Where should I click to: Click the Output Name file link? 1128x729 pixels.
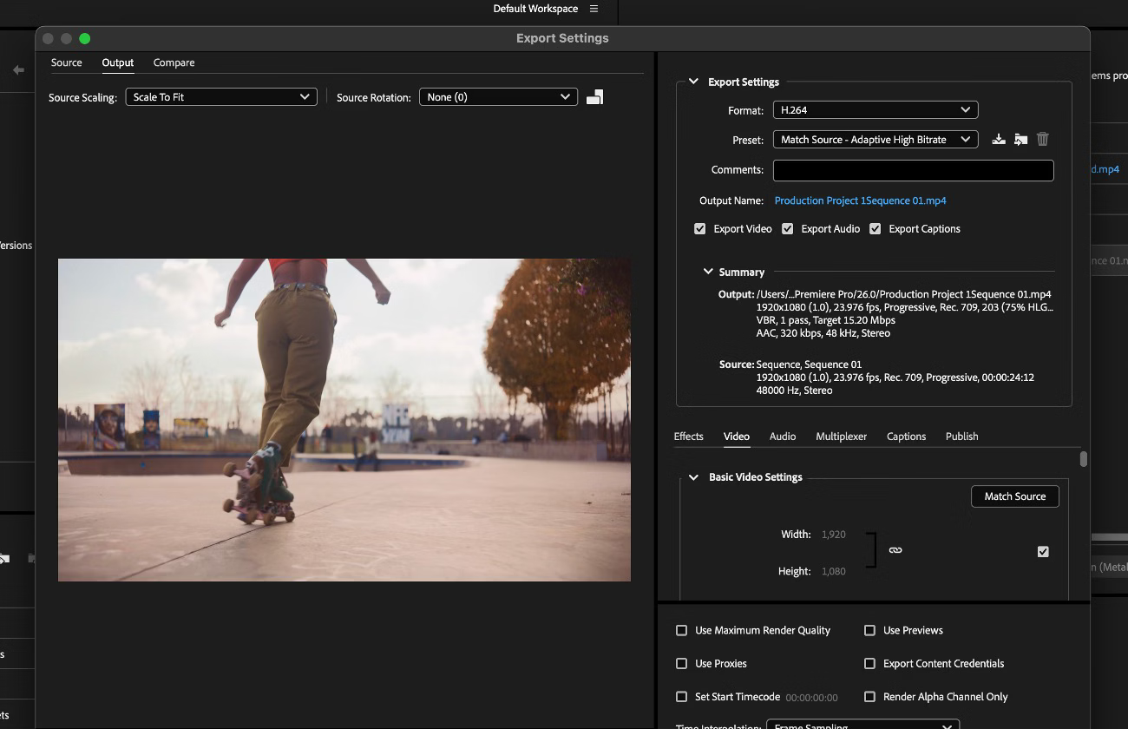click(x=860, y=200)
